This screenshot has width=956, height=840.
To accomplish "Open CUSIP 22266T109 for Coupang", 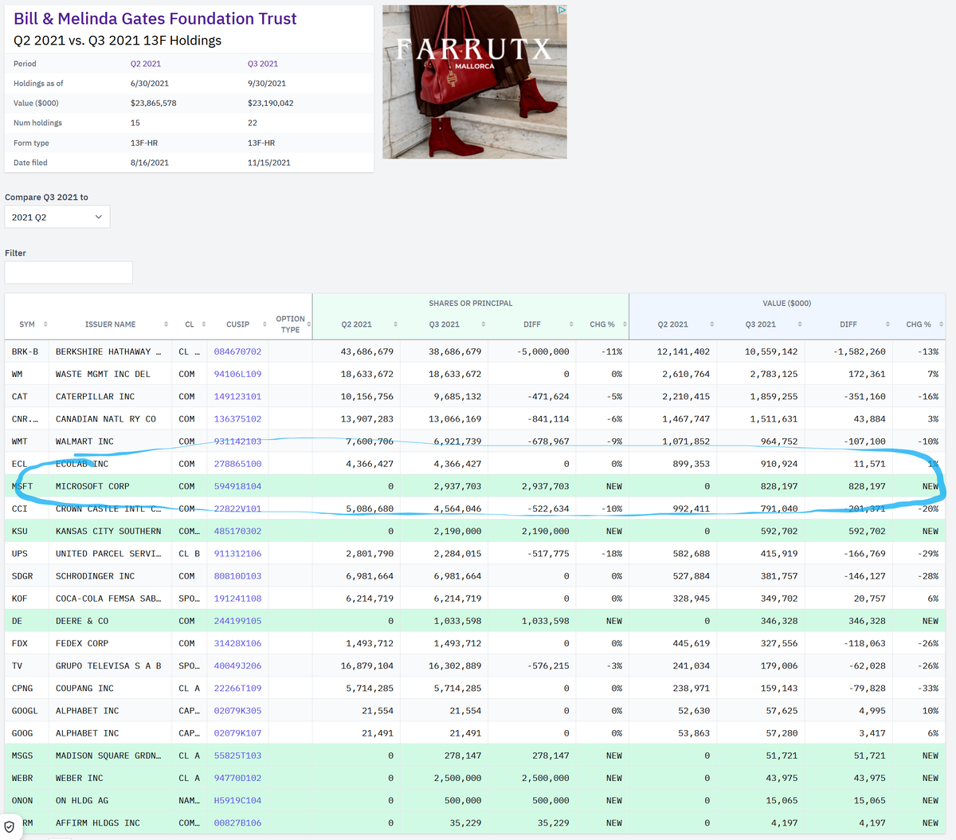I will 237,689.
